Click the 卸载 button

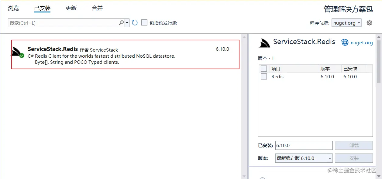pyautogui.click(x=354, y=145)
